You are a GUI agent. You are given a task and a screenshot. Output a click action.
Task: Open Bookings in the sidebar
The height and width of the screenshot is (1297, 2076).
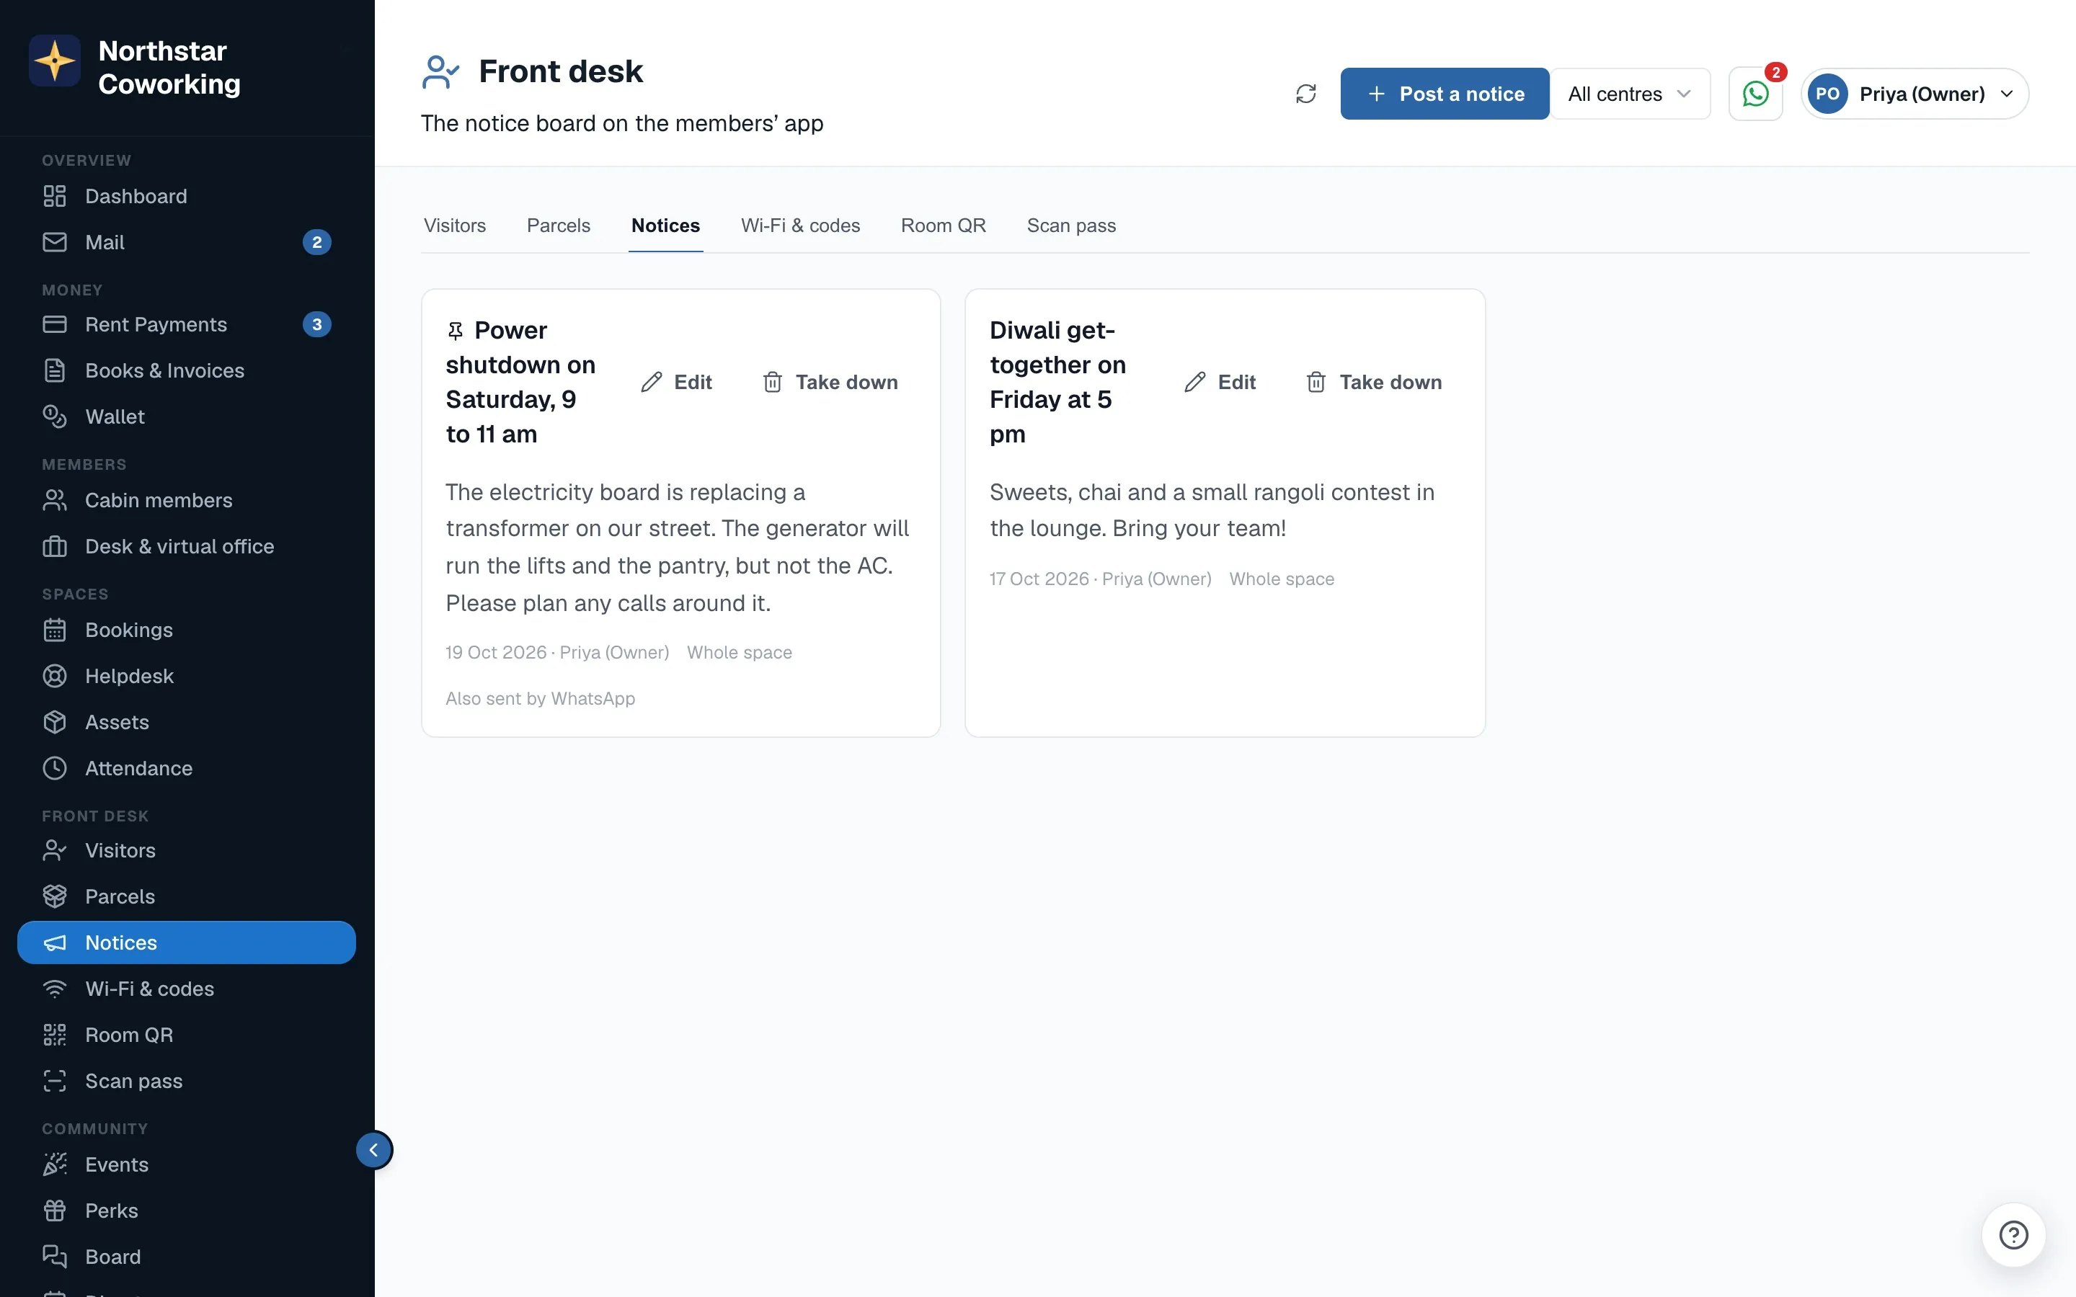[x=186, y=630]
